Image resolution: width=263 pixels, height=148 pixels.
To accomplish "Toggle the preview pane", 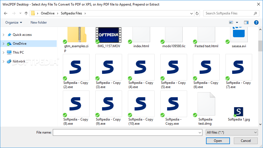I will click(x=246, y=22).
